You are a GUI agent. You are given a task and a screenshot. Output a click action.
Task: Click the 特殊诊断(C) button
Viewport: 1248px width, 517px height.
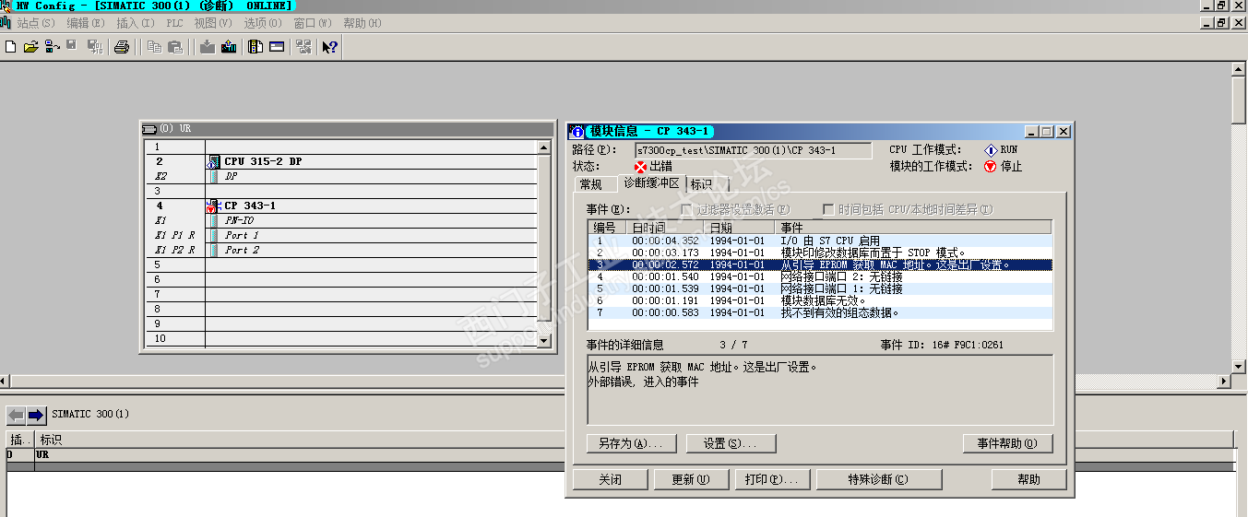(x=878, y=479)
